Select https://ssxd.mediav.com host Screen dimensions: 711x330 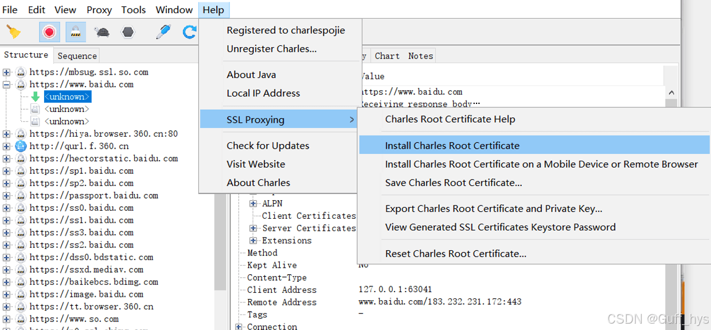click(x=87, y=270)
